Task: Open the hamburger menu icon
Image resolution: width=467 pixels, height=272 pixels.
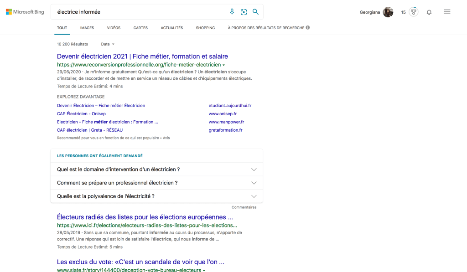Action: [447, 12]
